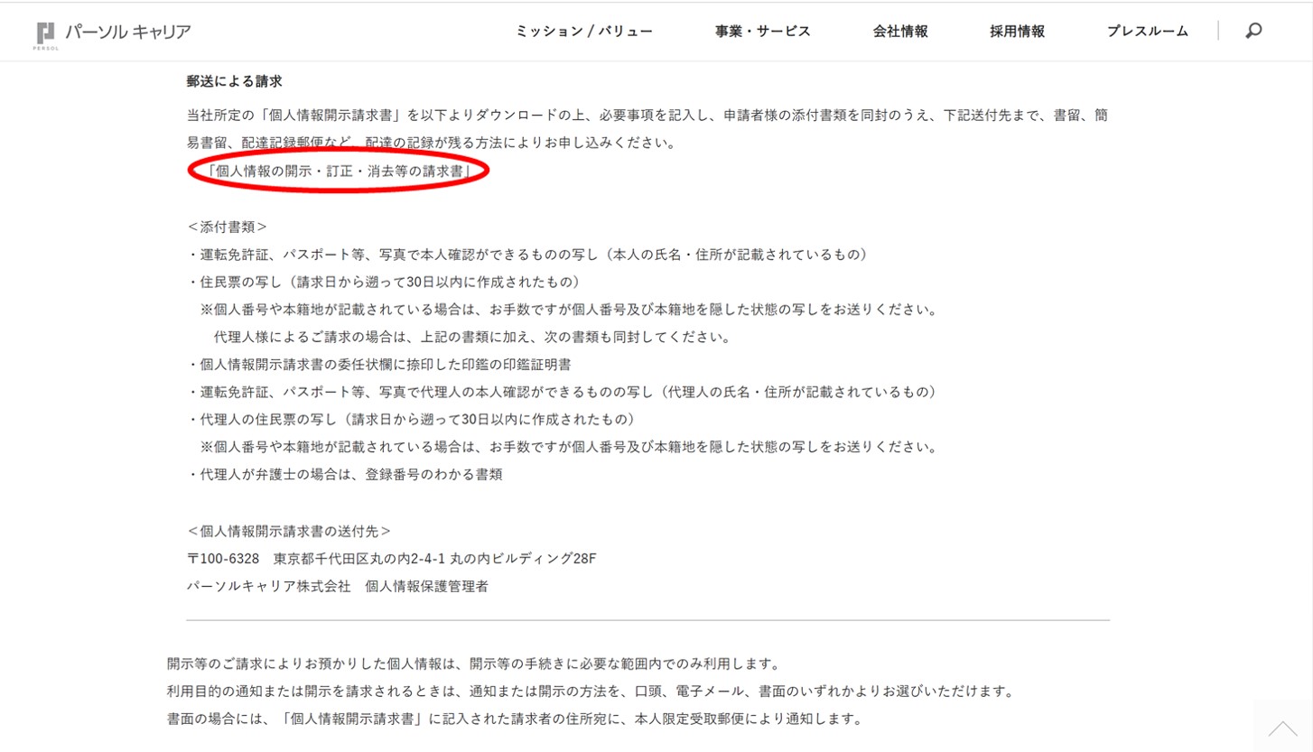Open 事業・サービス menu
The height and width of the screenshot is (752, 1313).
[763, 32]
